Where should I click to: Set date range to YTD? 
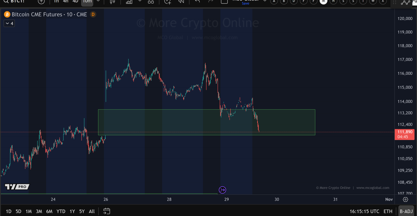61,211
